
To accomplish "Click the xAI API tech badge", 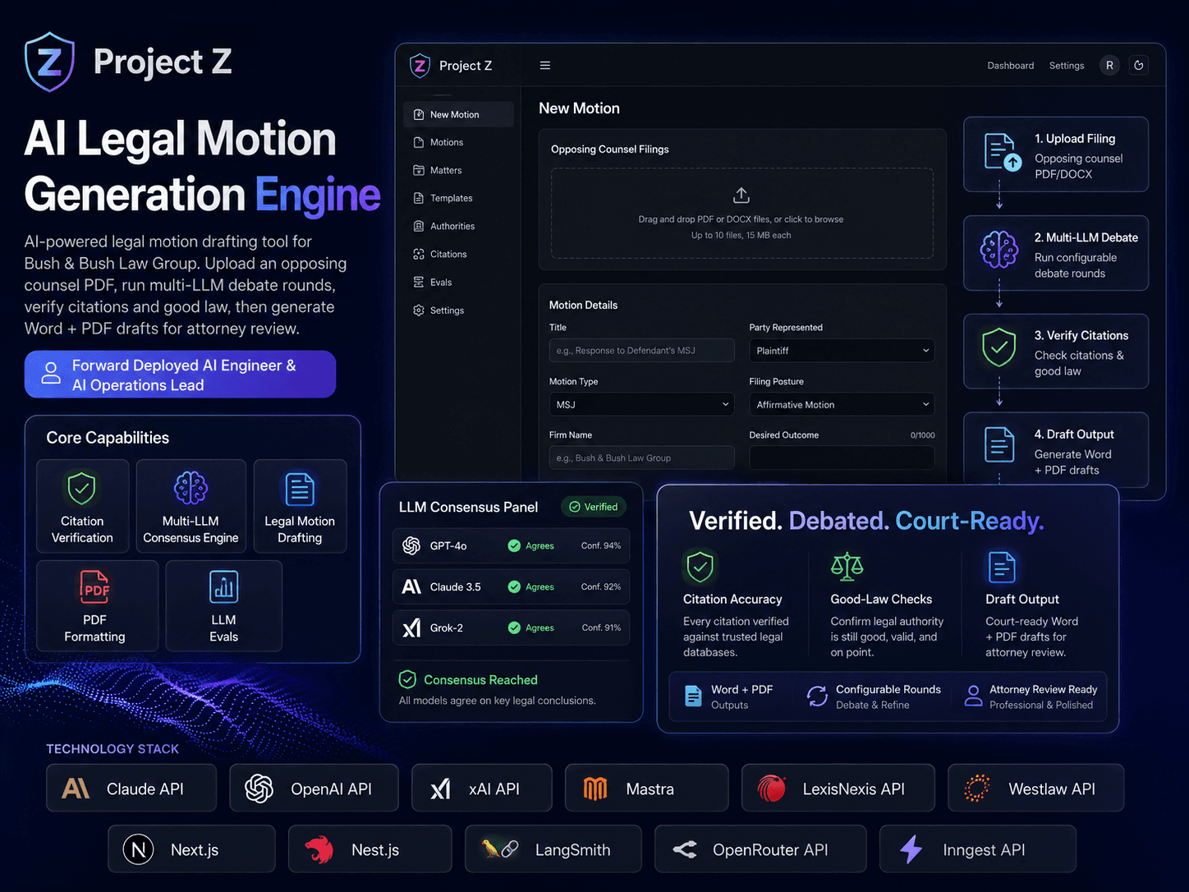I will [x=482, y=789].
